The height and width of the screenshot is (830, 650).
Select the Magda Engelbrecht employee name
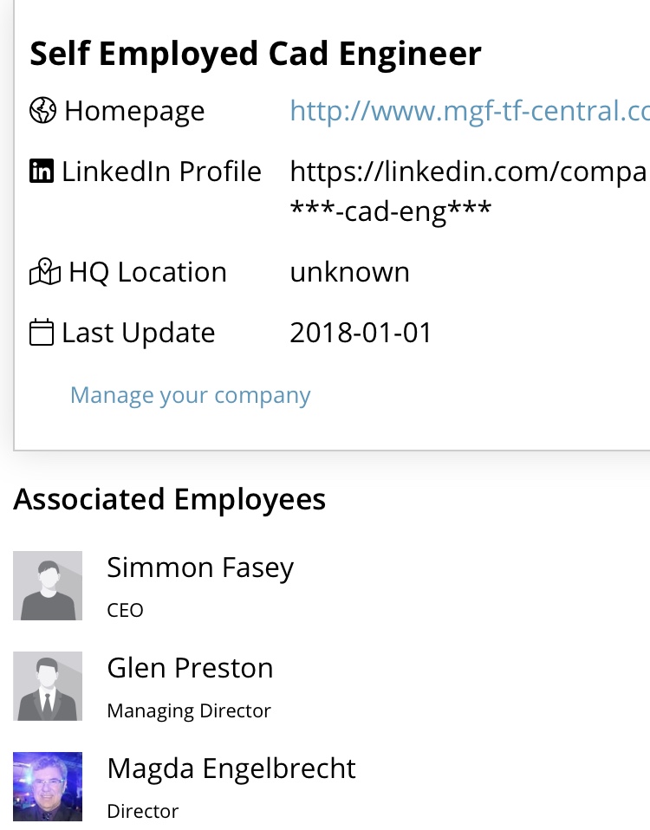231,768
